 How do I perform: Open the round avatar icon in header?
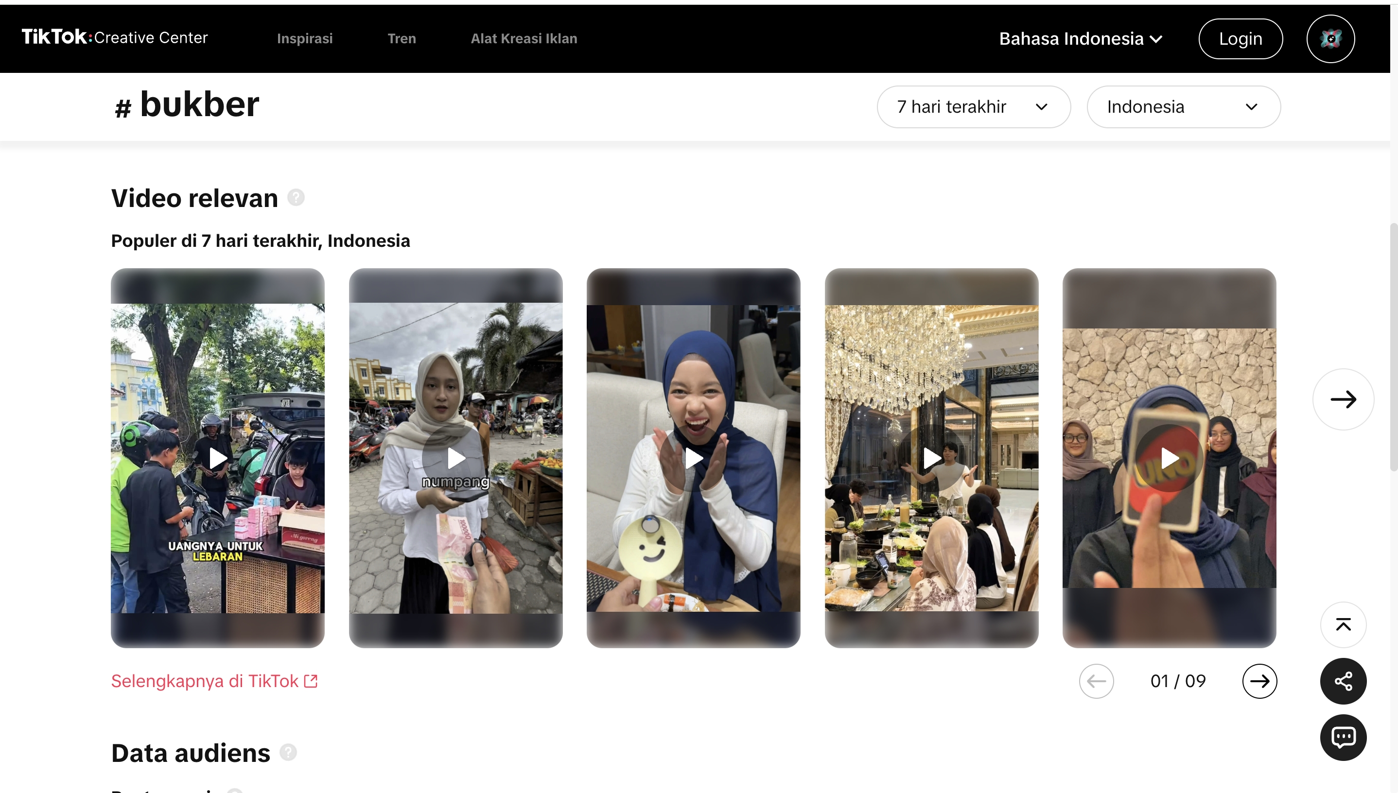click(x=1330, y=39)
